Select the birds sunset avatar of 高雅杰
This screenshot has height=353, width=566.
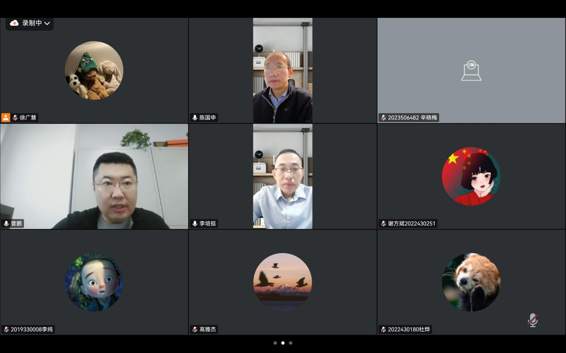coord(282,282)
